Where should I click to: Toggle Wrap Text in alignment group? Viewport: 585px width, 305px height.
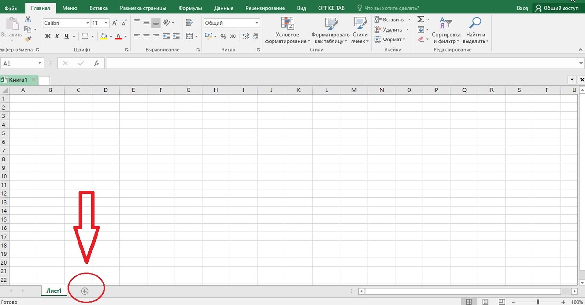click(x=189, y=23)
